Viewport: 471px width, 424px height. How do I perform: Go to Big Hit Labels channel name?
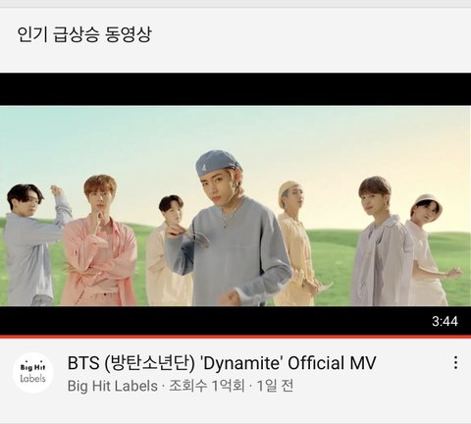point(113,386)
